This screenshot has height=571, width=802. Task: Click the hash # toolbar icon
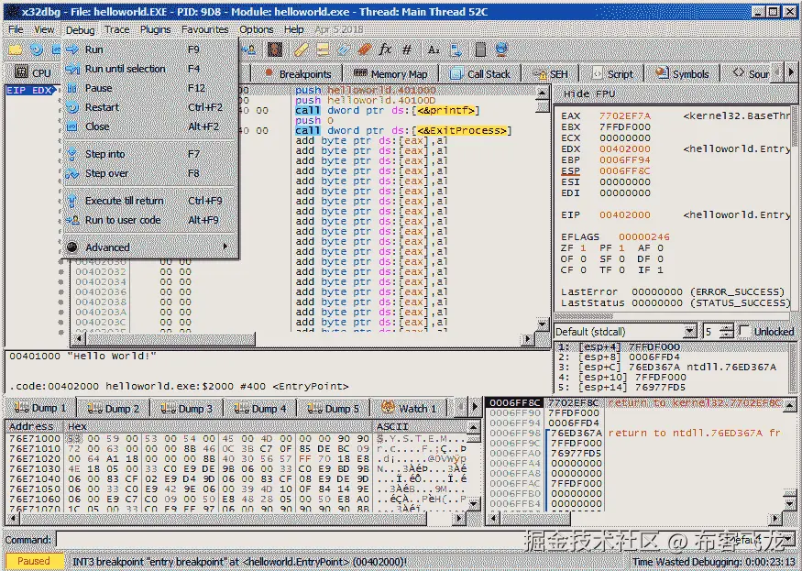coord(407,49)
